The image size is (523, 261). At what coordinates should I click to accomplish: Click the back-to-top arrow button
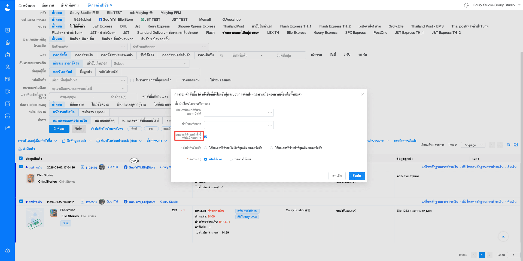503,237
